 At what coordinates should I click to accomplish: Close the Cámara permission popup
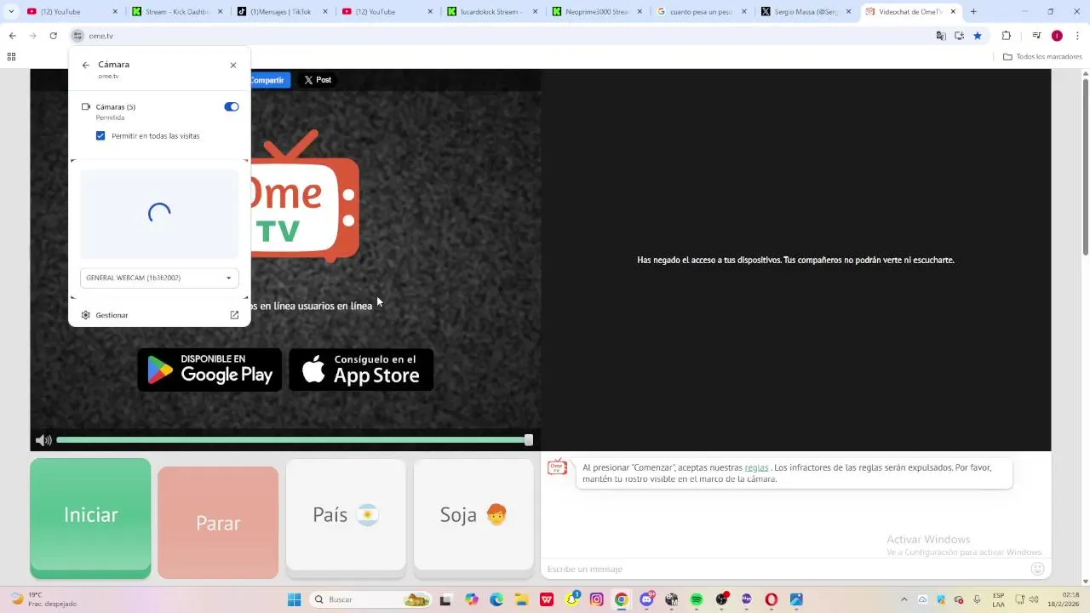pos(233,65)
